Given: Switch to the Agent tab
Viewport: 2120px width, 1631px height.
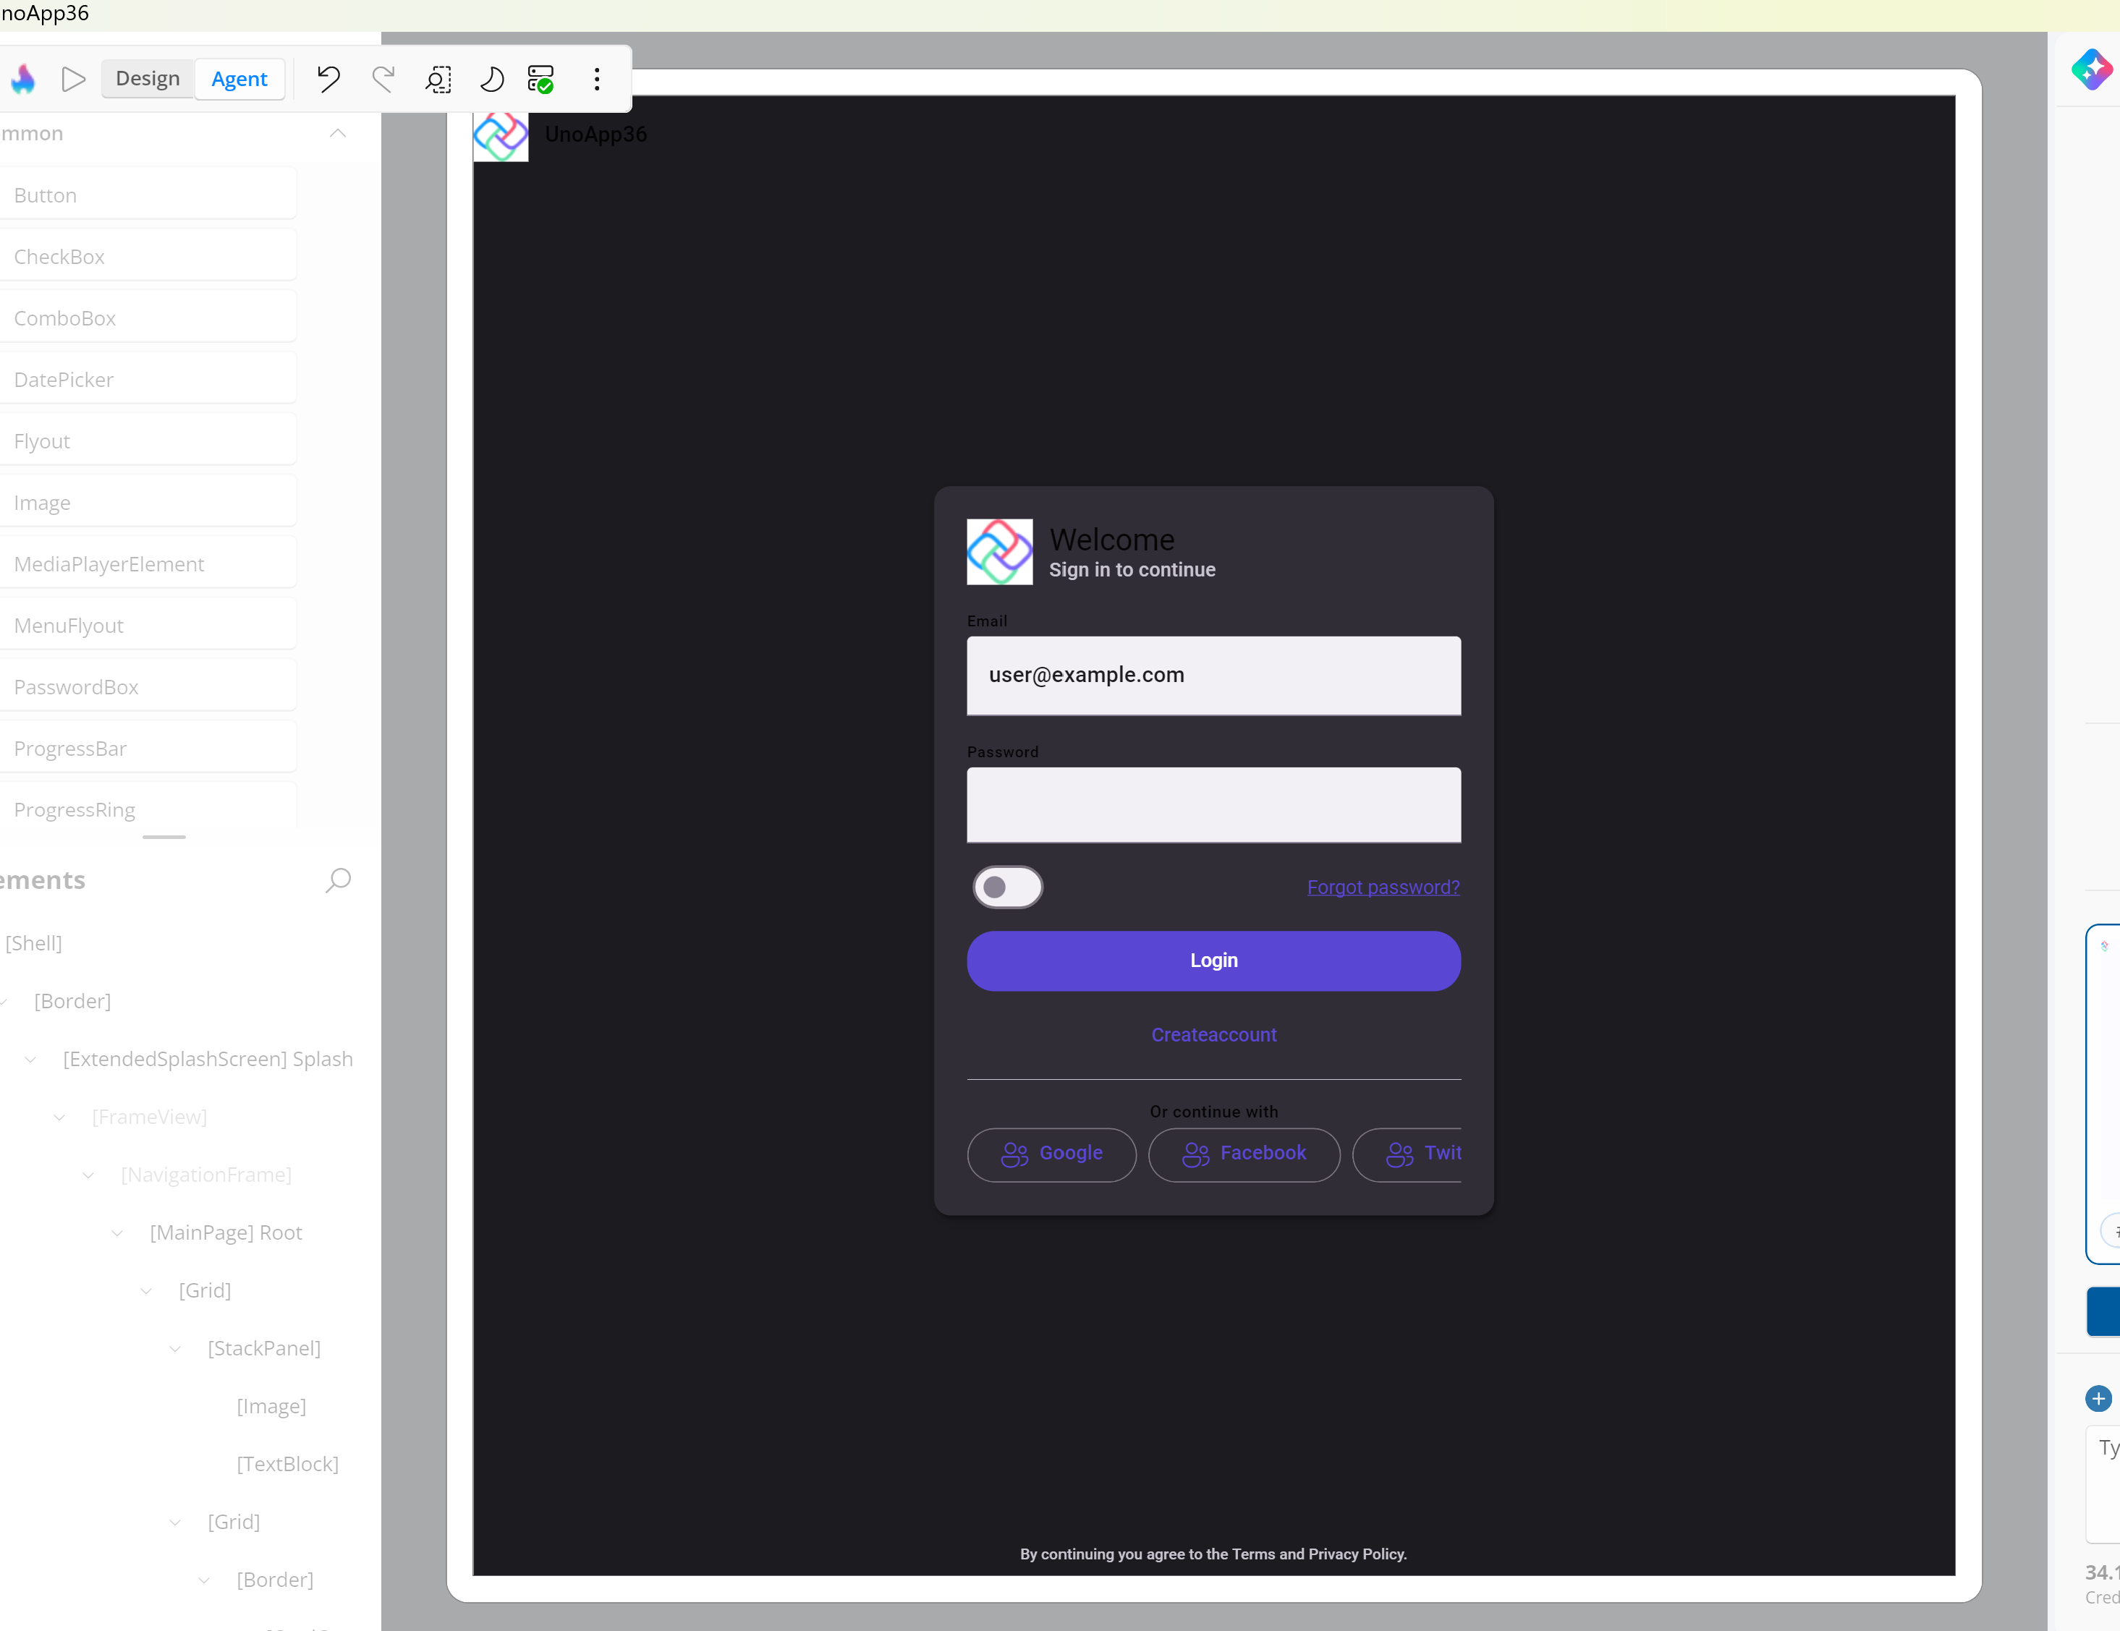Looking at the screenshot, I should pyautogui.click(x=239, y=79).
